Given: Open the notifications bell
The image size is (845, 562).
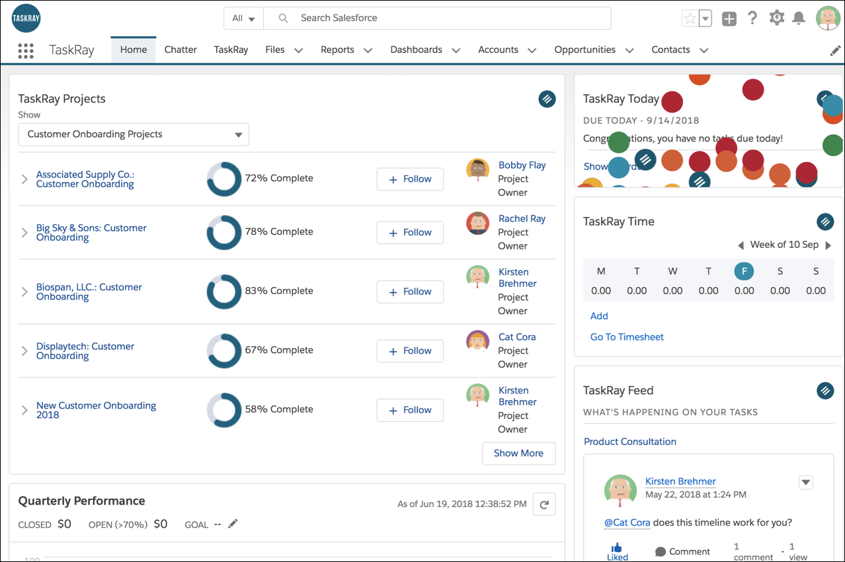Looking at the screenshot, I should pos(799,18).
